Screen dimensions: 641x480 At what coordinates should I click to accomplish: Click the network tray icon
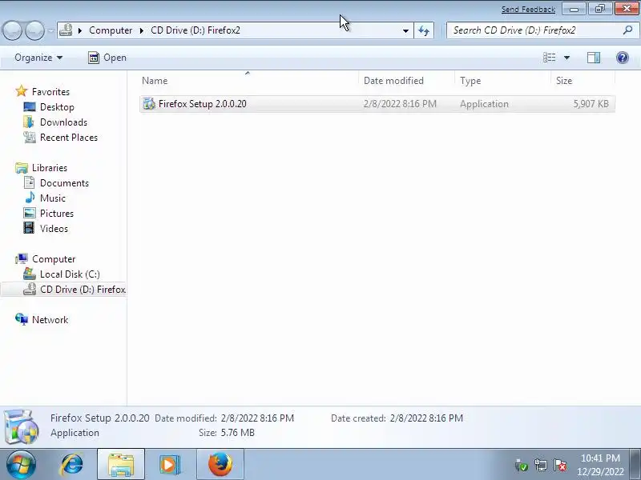click(541, 465)
